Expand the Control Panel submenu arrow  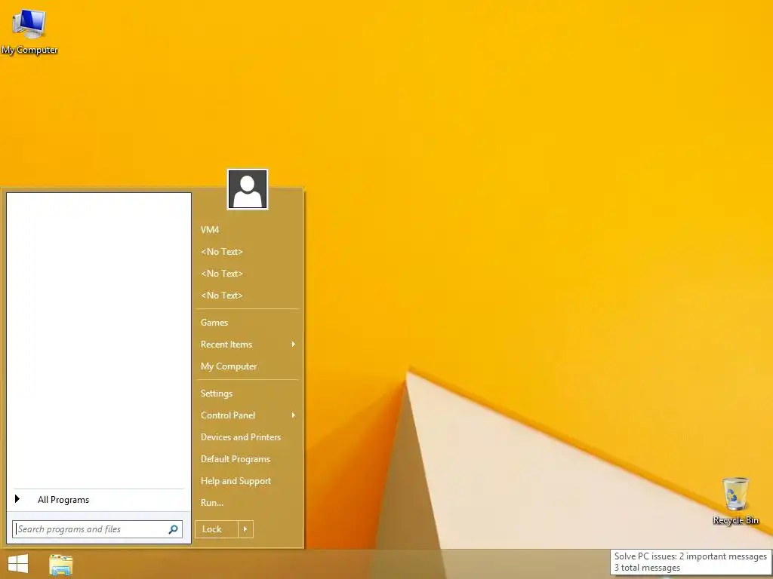click(x=294, y=415)
